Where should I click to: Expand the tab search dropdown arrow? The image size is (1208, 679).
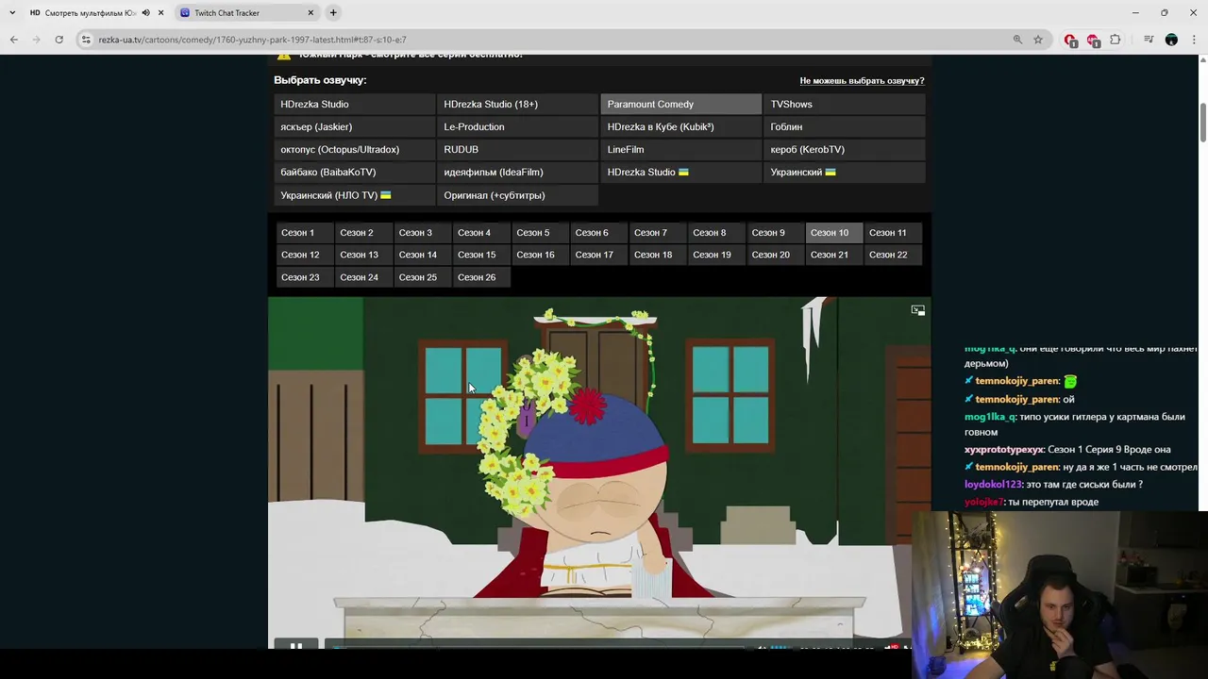tap(12, 12)
